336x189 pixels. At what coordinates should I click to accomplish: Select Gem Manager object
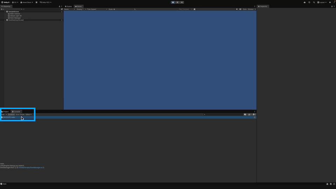click(x=15, y=18)
